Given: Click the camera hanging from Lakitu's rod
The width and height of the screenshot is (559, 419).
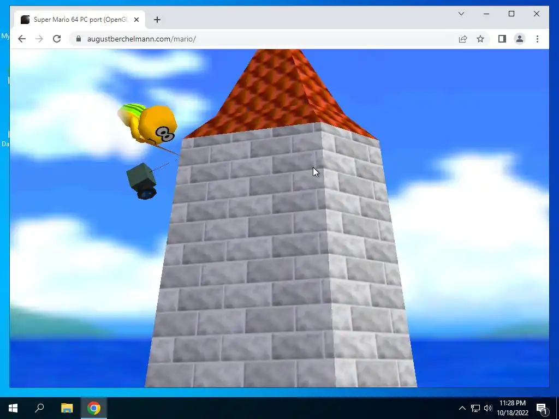Looking at the screenshot, I should coord(141,181).
